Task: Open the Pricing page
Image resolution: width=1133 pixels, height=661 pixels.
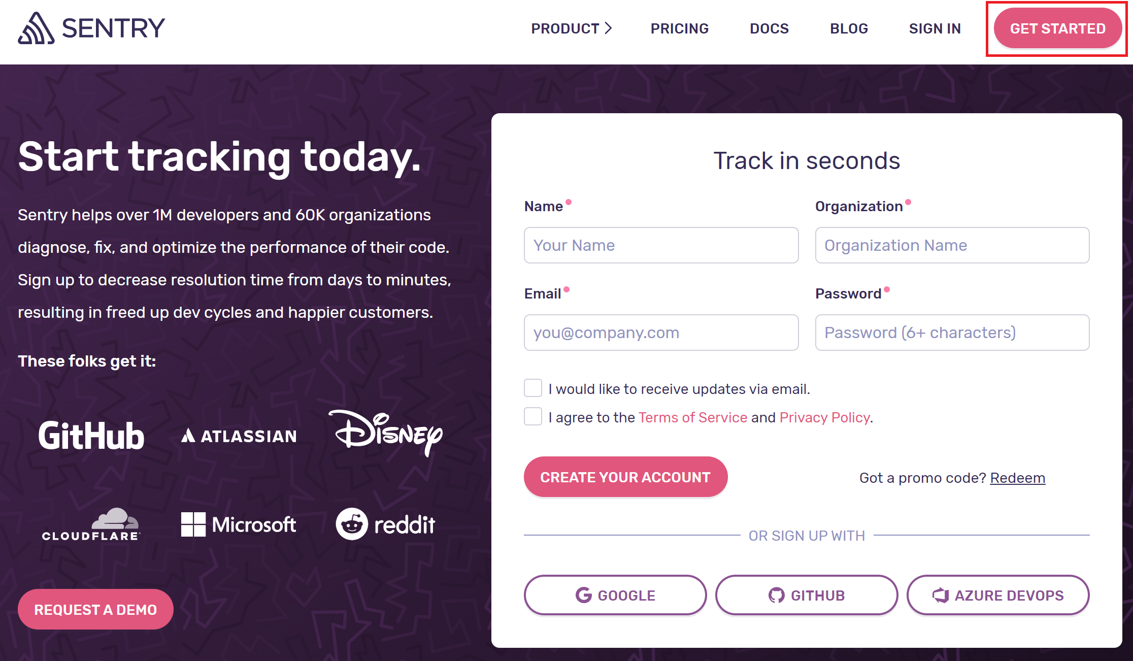Action: tap(680, 28)
